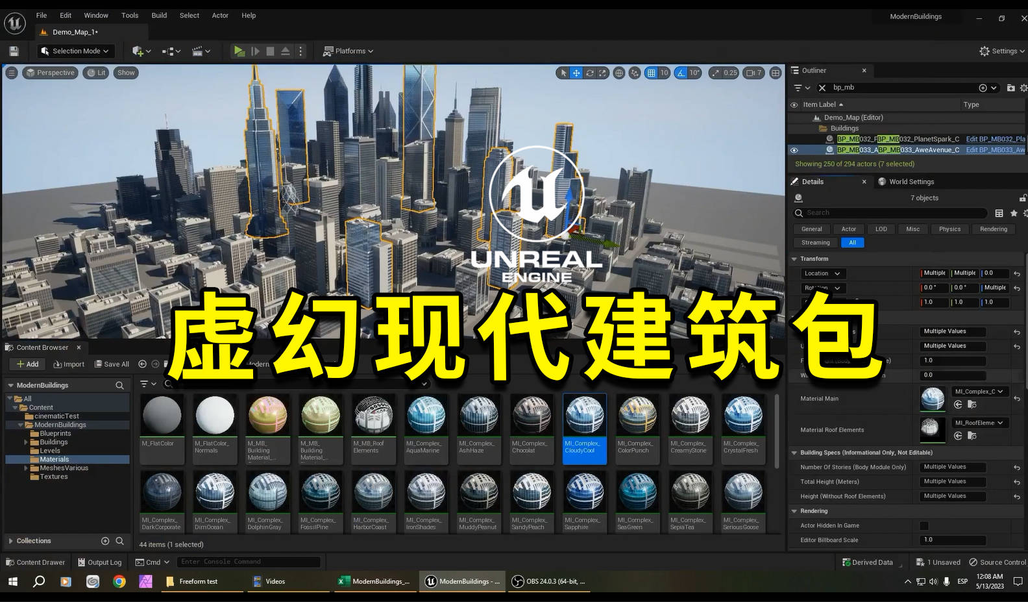Select the rotate gizmo tool in viewport
Viewport: 1028px width, 602px height.
[589, 73]
